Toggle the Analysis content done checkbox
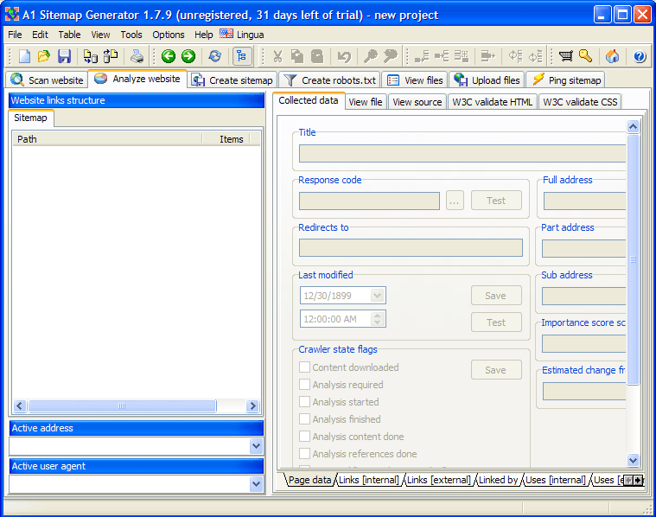Screen dimensions: 656x517 click(304, 437)
